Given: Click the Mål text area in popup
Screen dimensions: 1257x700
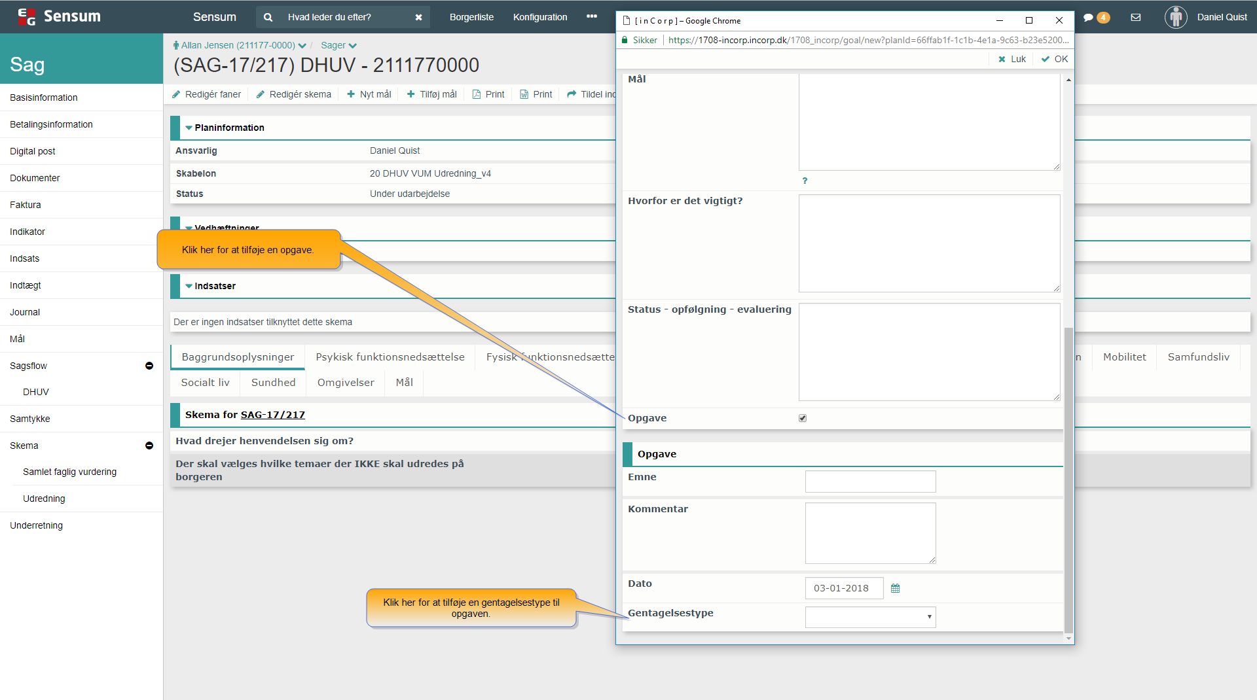Looking at the screenshot, I should [x=929, y=122].
